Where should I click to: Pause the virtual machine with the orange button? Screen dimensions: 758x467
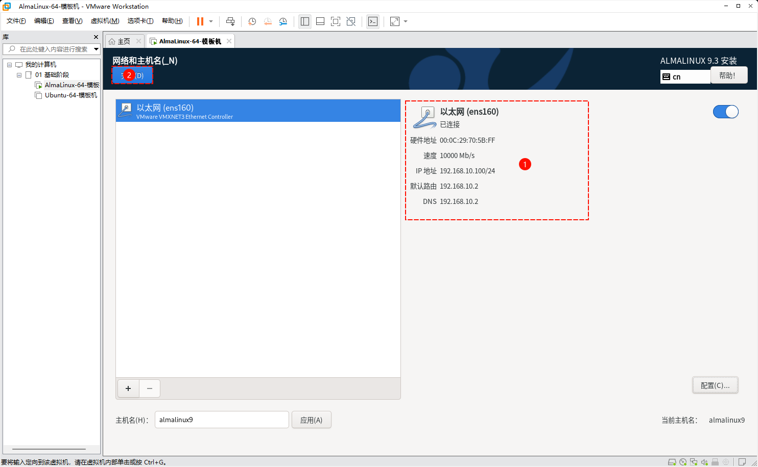pyautogui.click(x=200, y=21)
